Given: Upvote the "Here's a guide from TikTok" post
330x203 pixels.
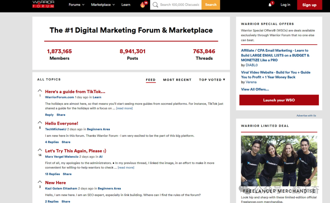Looking at the screenshot, I should click(x=40, y=91).
